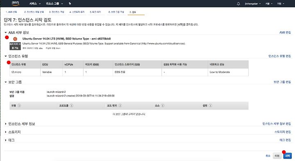This screenshot has height=161, width=295.
Task: Click the 인스턴스 유형 편집 link
Action: click(279, 56)
